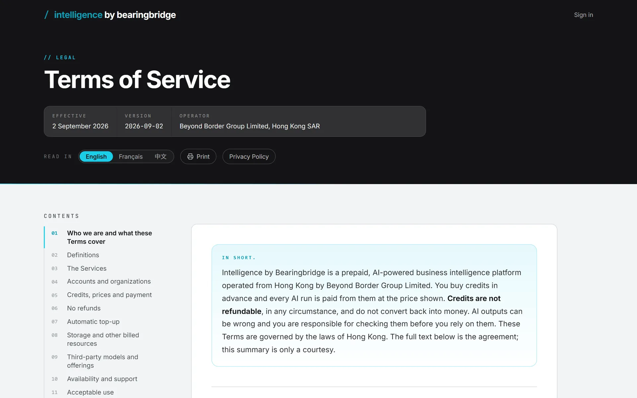Viewport: 637px width, 398px height.
Task: Navigate to Credits, prices and payment
Action: pyautogui.click(x=109, y=295)
